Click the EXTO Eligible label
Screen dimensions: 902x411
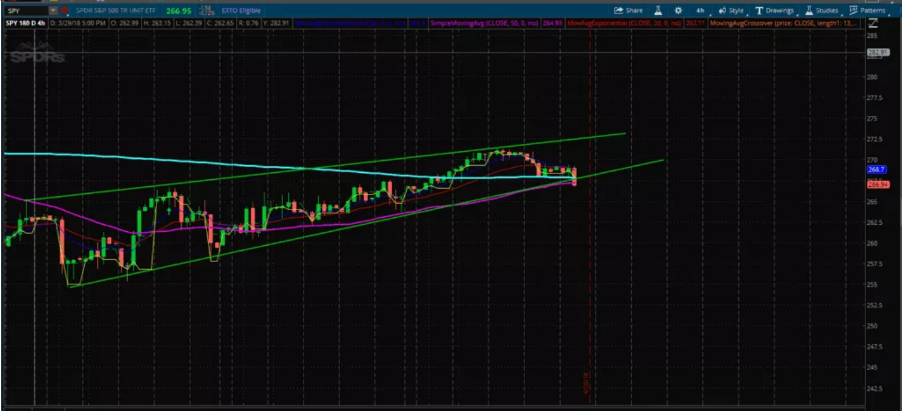[241, 11]
